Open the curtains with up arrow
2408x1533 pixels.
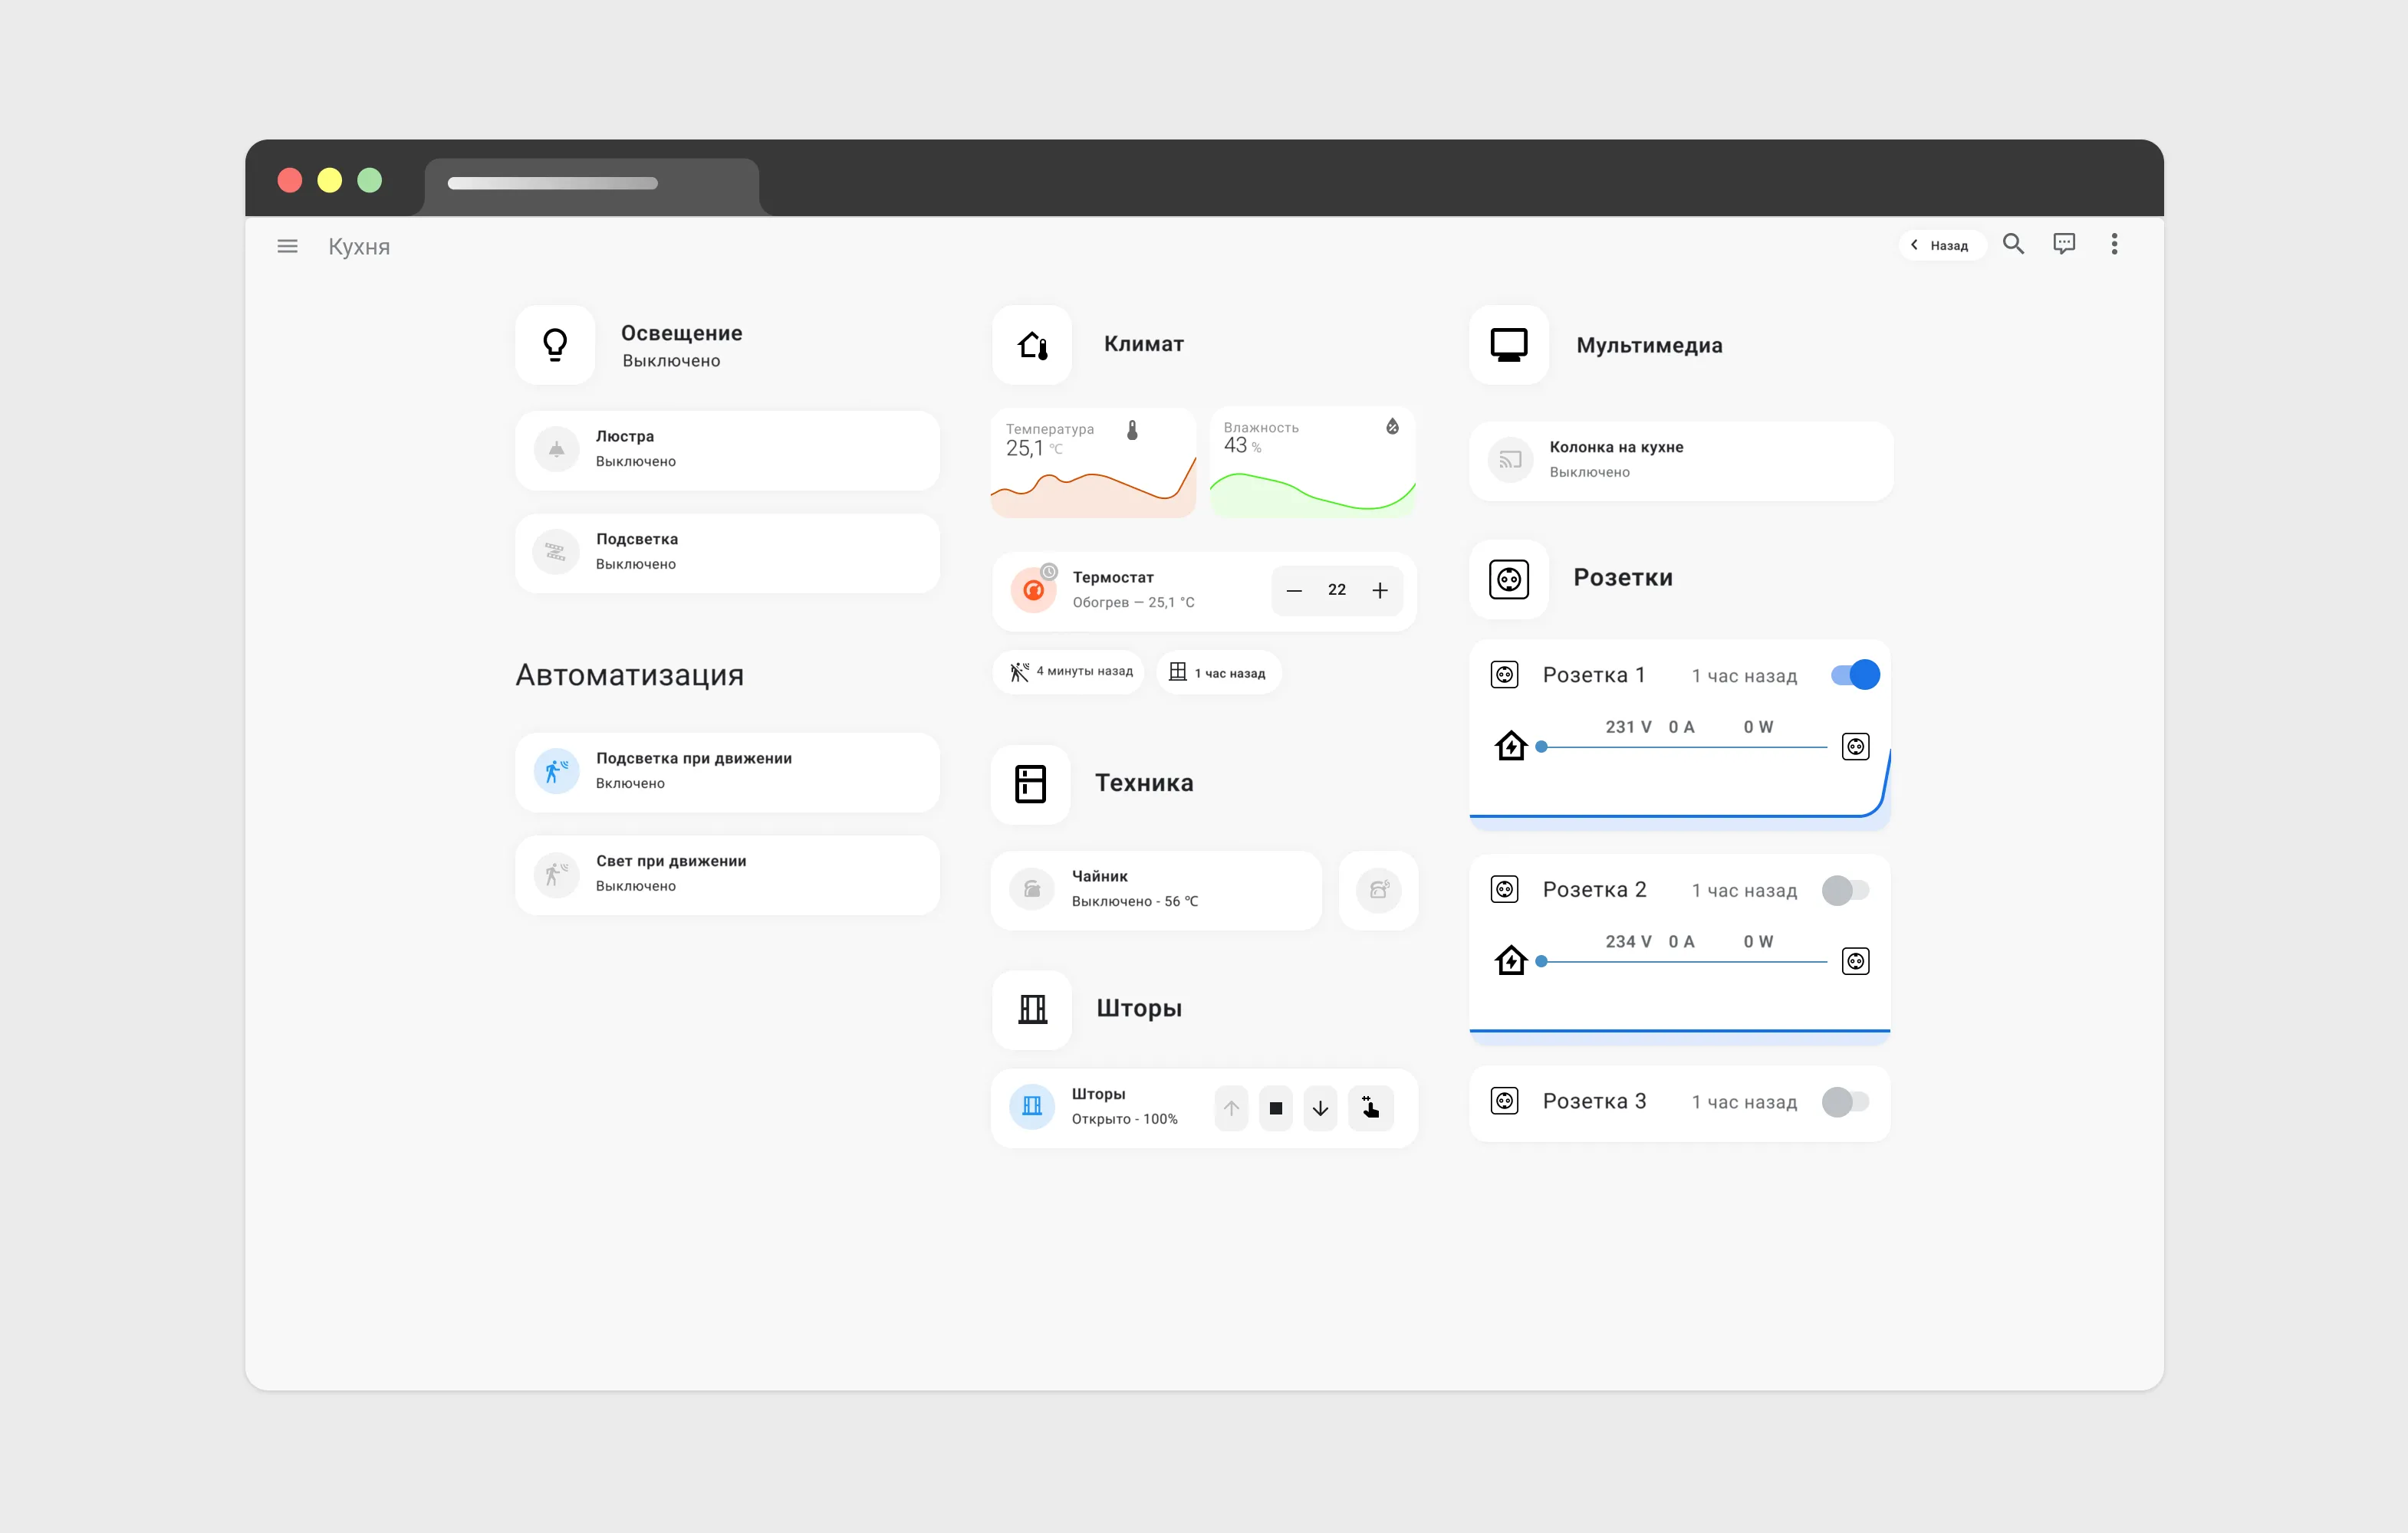[1231, 1108]
